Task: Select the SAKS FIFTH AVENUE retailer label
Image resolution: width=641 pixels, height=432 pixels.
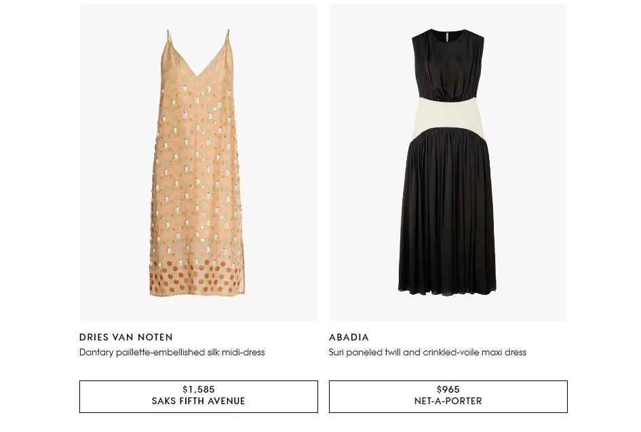Action: tap(198, 401)
